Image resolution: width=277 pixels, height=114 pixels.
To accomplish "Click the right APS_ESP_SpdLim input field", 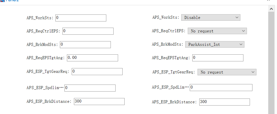I will pyautogui.click(x=221, y=88).
